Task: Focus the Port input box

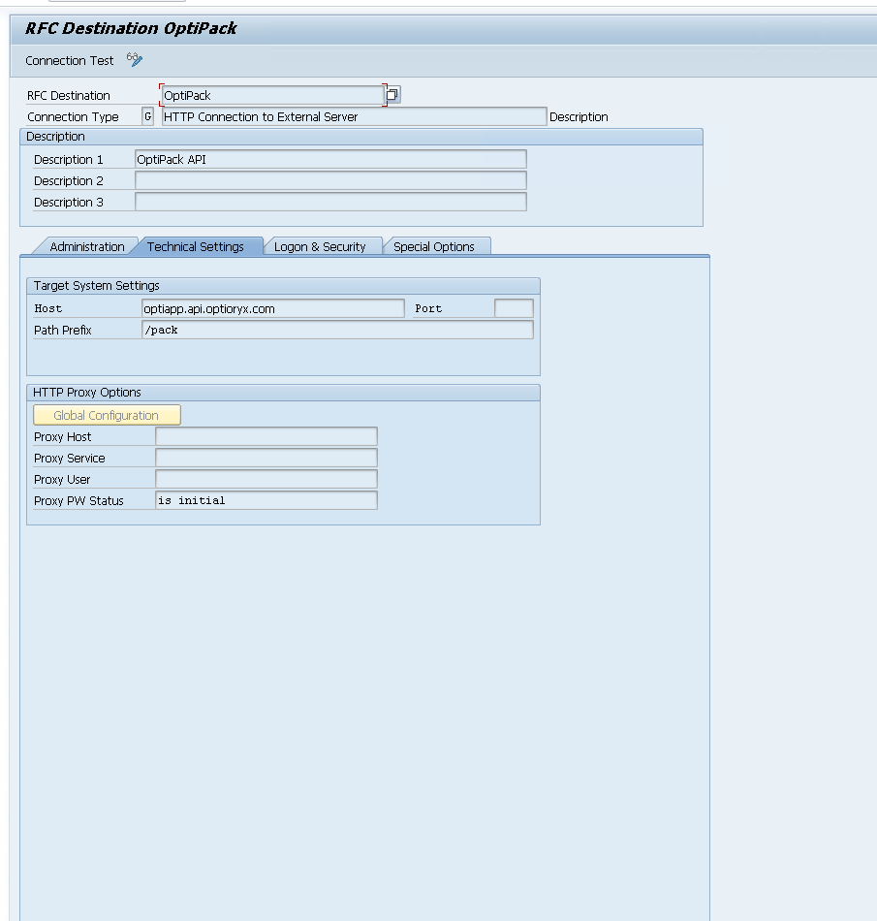Action: (x=514, y=308)
